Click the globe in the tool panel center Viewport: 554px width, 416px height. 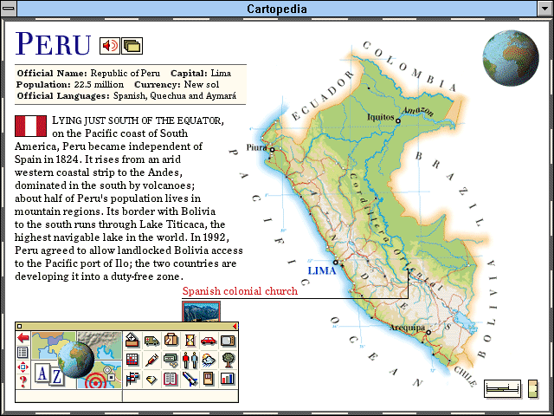76,360
